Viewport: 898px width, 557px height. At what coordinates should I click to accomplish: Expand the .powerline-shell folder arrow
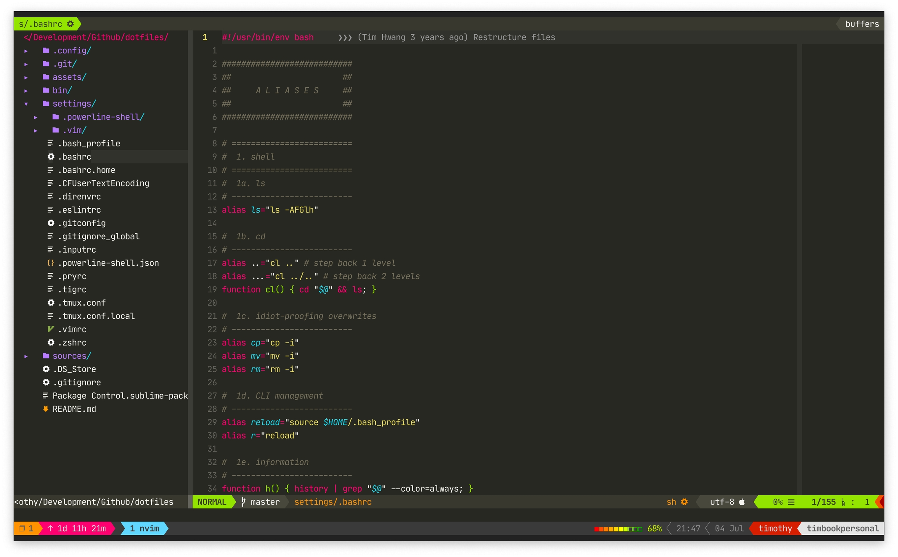[35, 117]
